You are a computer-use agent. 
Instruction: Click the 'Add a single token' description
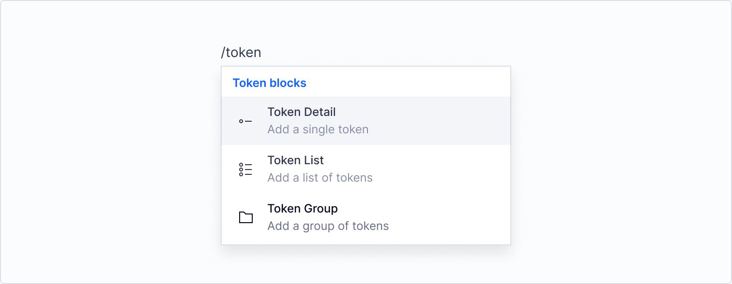(318, 129)
